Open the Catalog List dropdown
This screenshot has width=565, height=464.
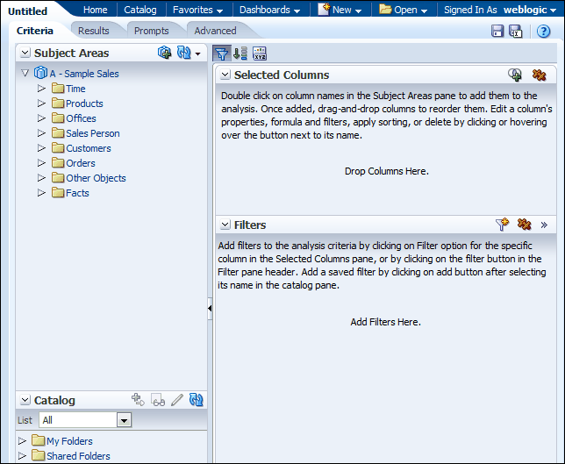tap(124, 420)
